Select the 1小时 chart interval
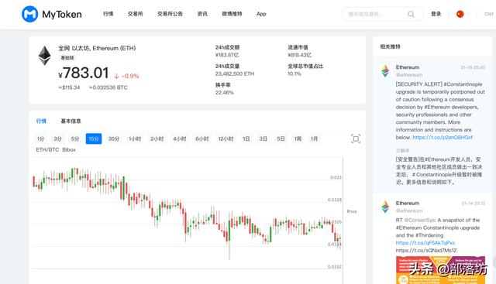 point(135,139)
